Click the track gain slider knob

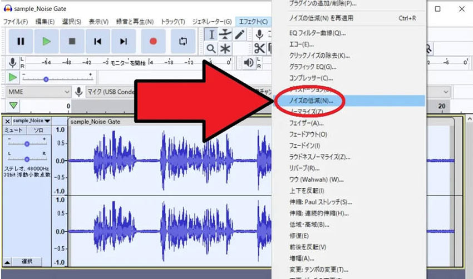point(26,143)
